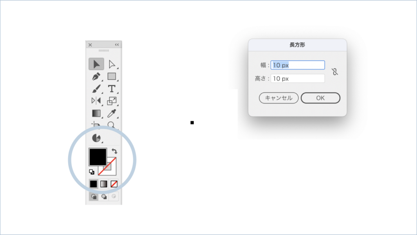Select the Type tool
Screen dimensions: 417x235
click(112, 89)
